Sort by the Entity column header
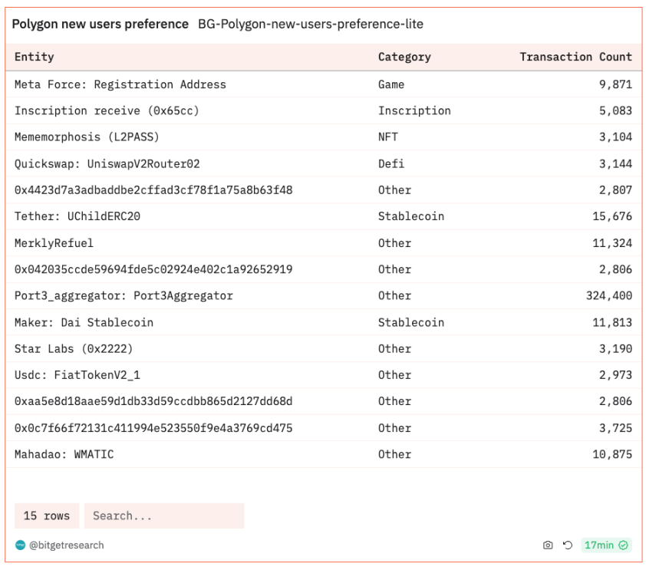This screenshot has width=646, height=570. point(35,57)
